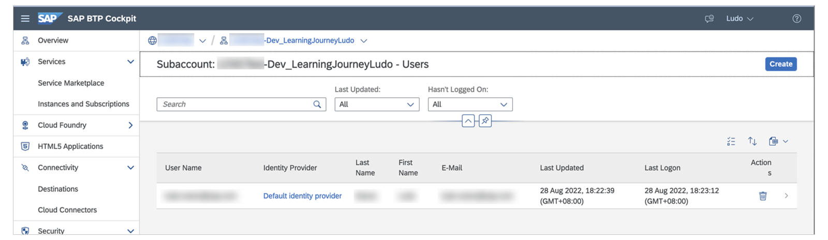Screen dimensions: 828x240
Task: Open the hamburger navigation menu
Action: 25,19
